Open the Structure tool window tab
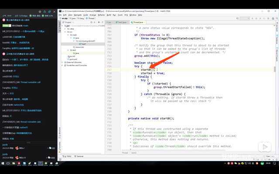The width and height of the screenshot is (279, 174). (60, 133)
